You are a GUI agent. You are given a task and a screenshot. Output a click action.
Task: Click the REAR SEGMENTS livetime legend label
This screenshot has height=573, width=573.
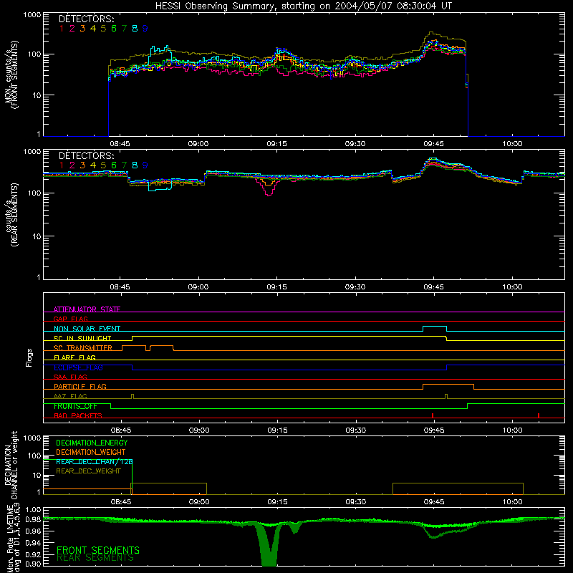95,558
